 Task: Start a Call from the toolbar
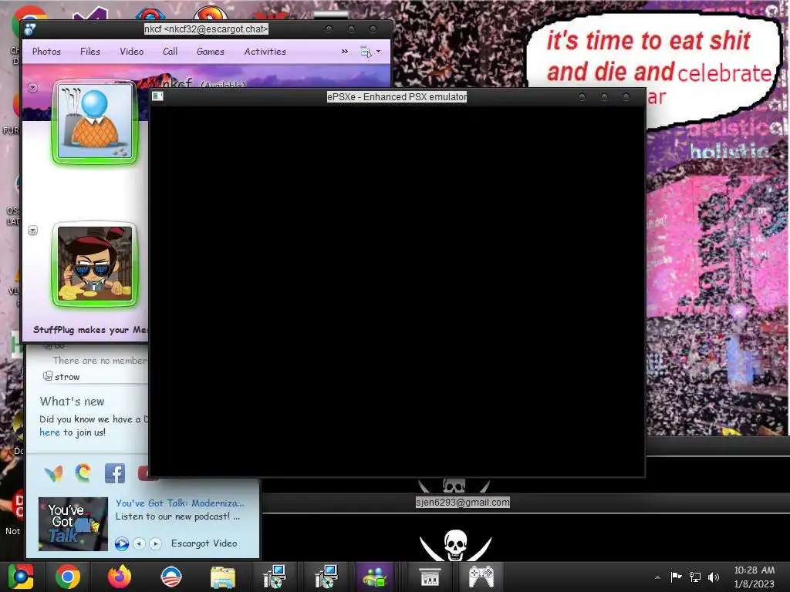pos(170,52)
